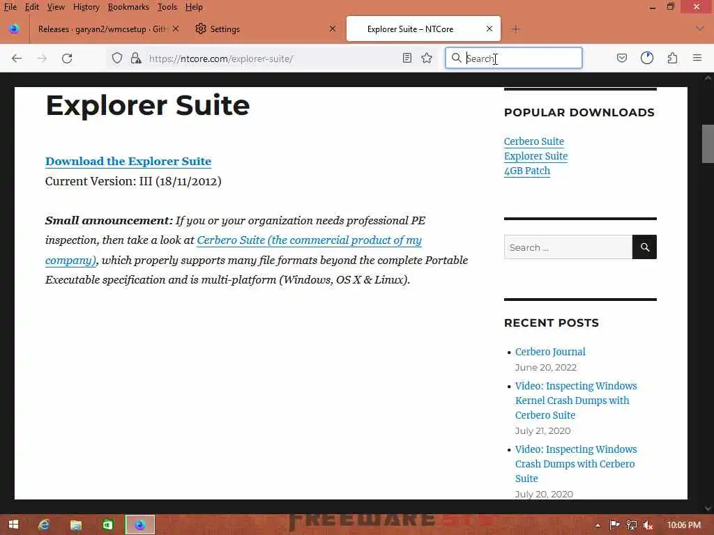
Task: Open the Windows Start button
Action: click(x=13, y=525)
